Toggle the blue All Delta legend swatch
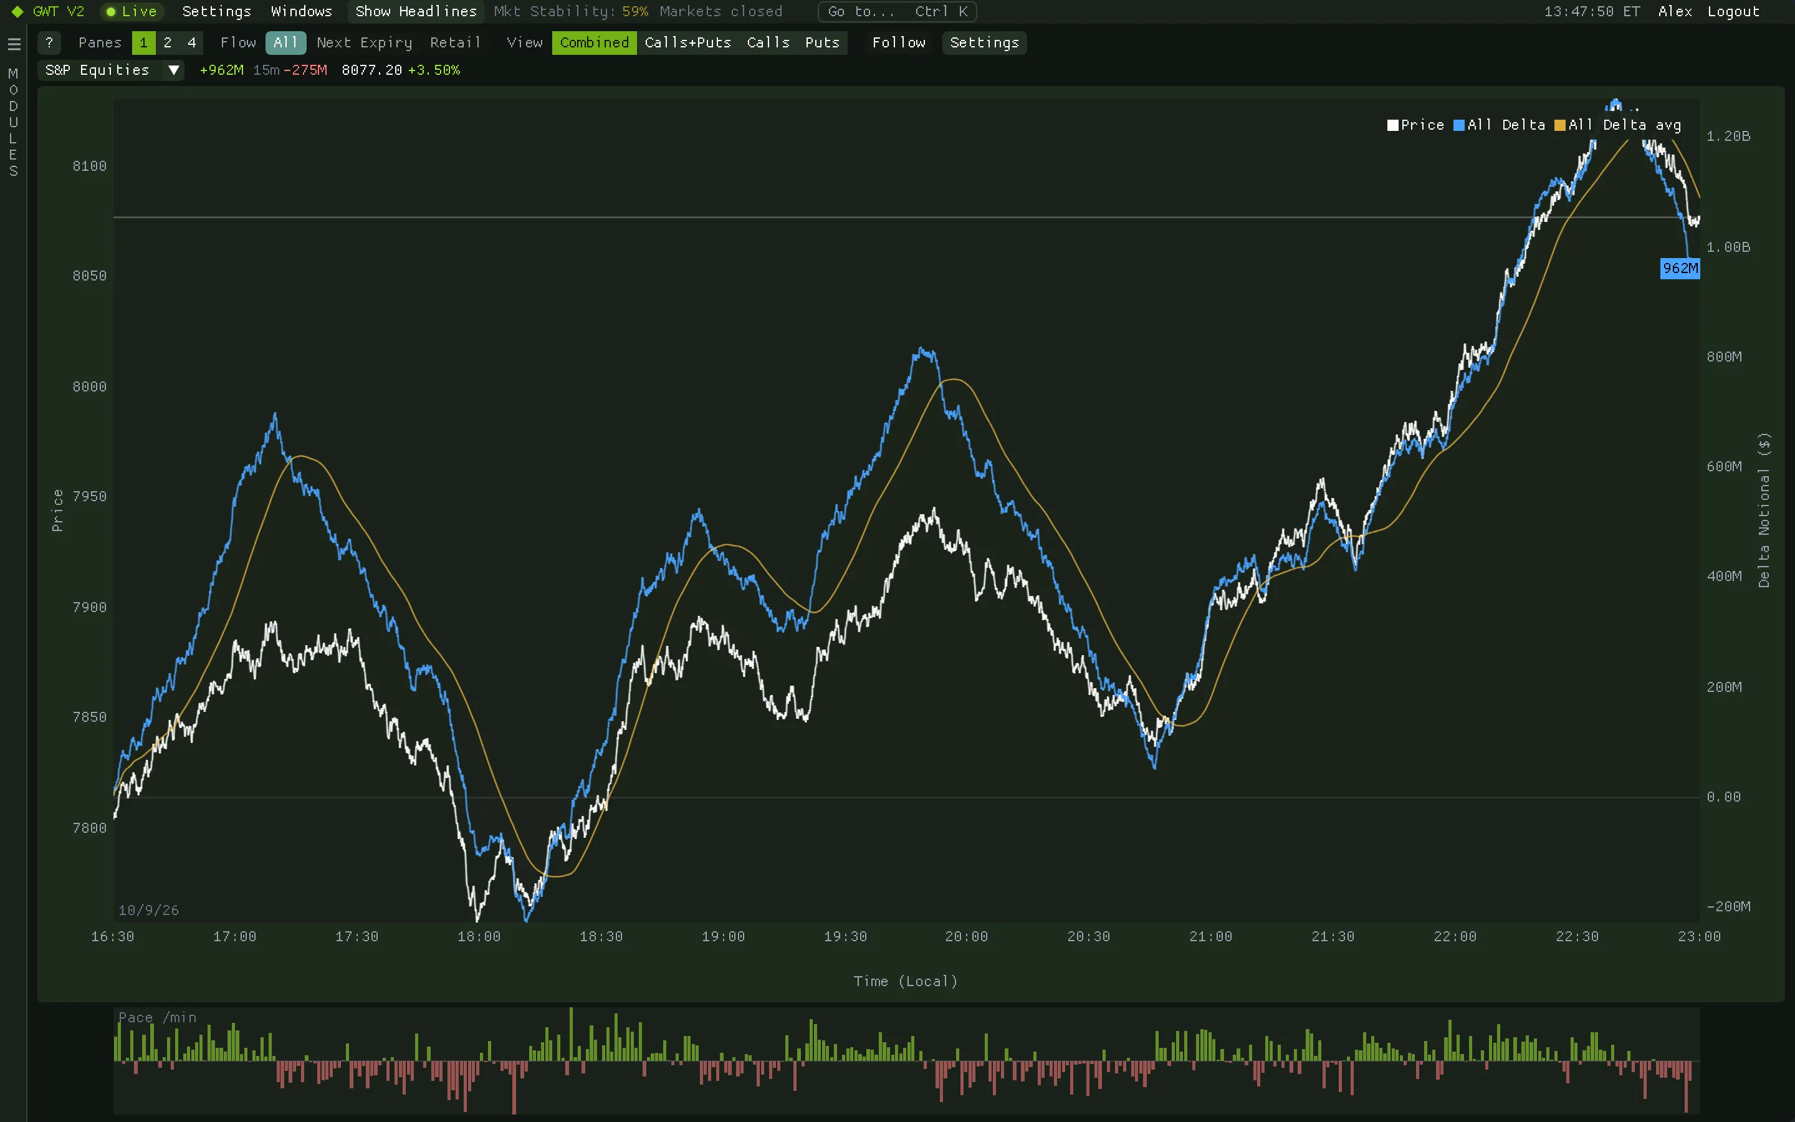This screenshot has width=1795, height=1122. tap(1459, 125)
